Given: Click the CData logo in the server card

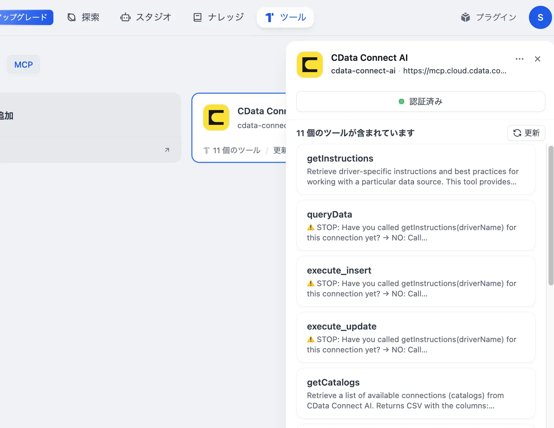Looking at the screenshot, I should (x=216, y=117).
